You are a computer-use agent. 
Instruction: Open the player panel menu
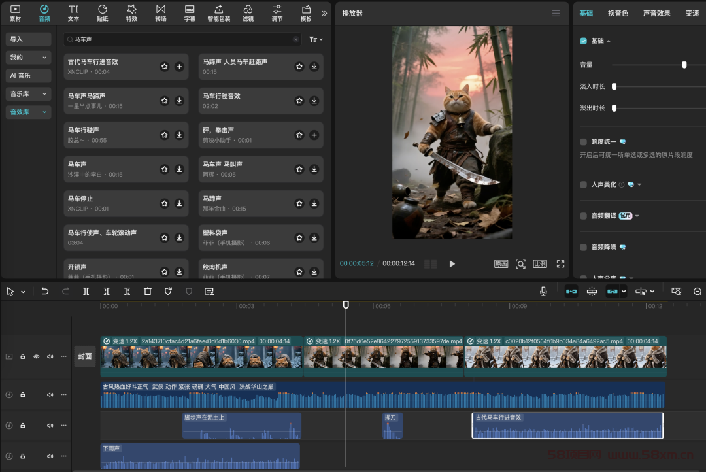[x=556, y=14]
